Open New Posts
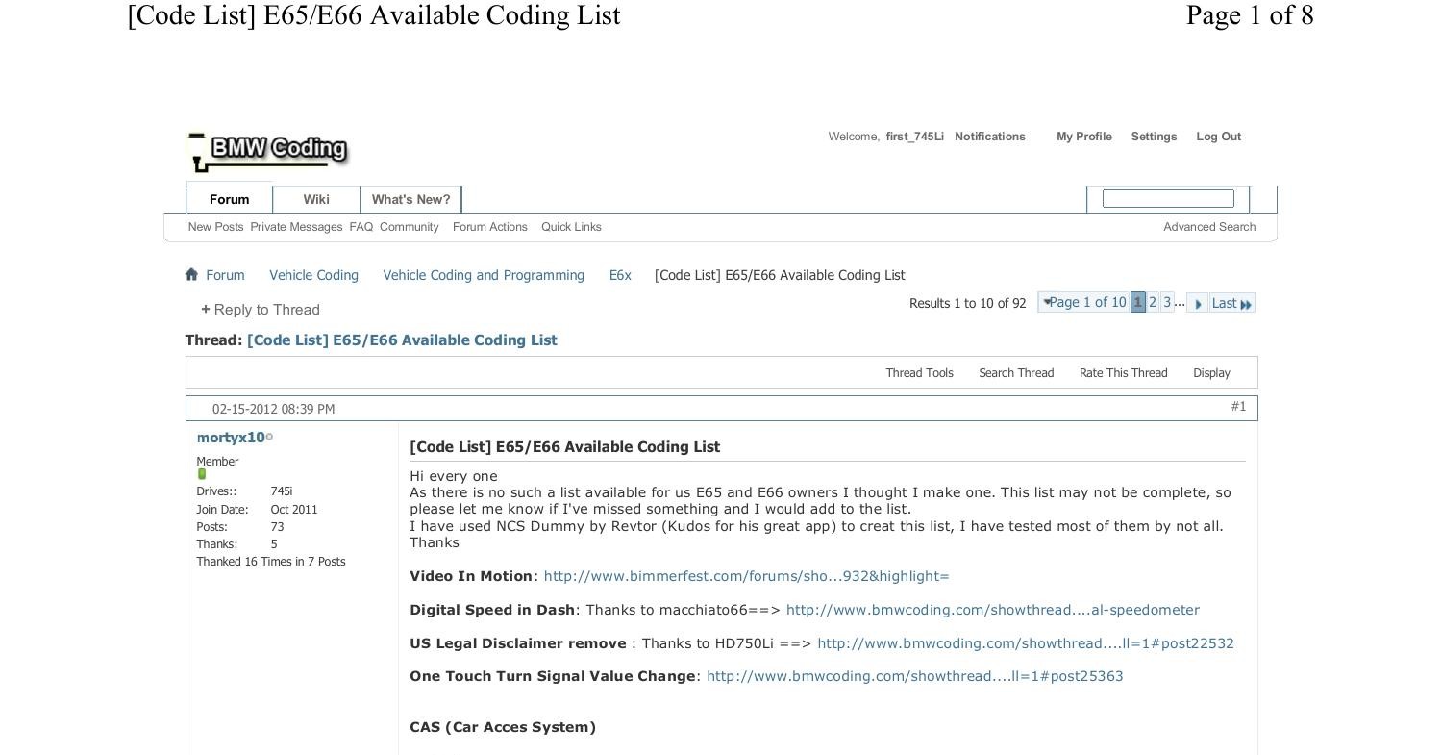This screenshot has width=1442, height=755. [216, 227]
